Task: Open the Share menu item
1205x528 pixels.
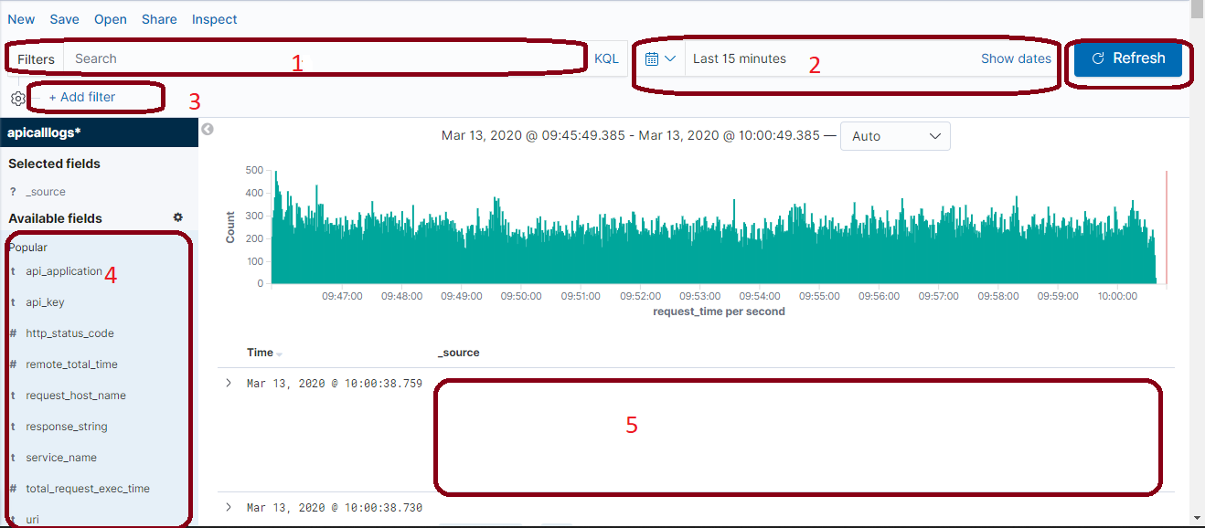Action: (159, 19)
